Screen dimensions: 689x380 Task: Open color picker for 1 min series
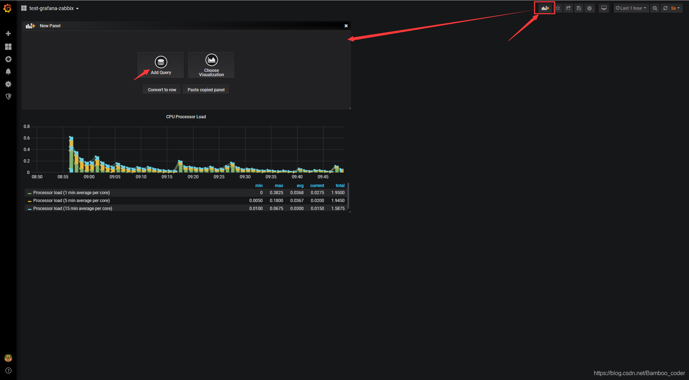point(29,193)
